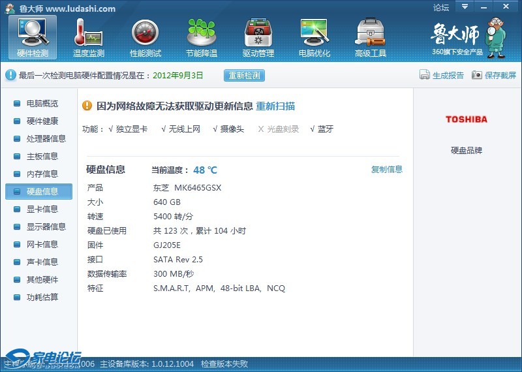Viewport: 522px width, 372px height.
Task: Click the 鲁大师 mascot logo
Action: pos(495,37)
